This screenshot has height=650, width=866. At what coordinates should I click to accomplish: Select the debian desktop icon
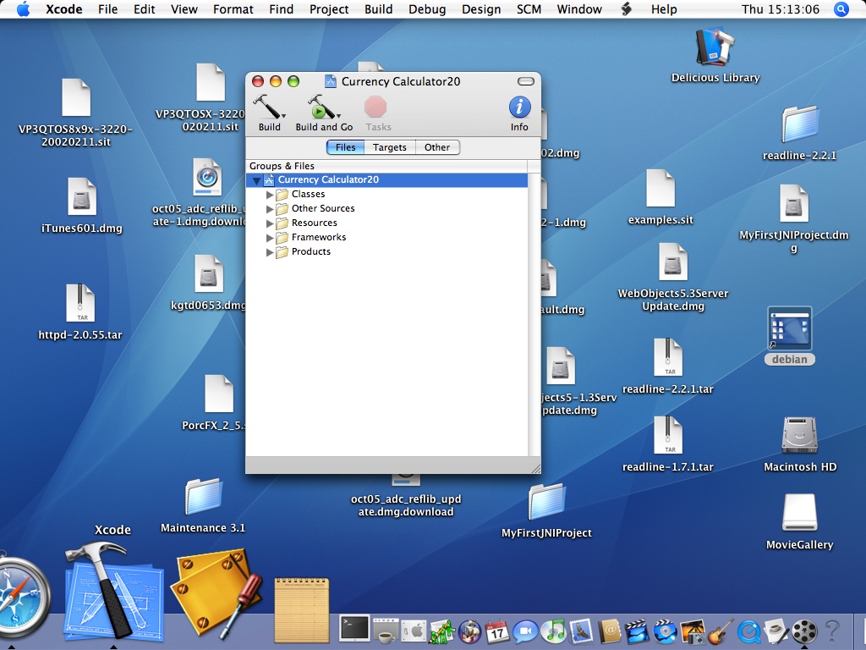tap(789, 329)
